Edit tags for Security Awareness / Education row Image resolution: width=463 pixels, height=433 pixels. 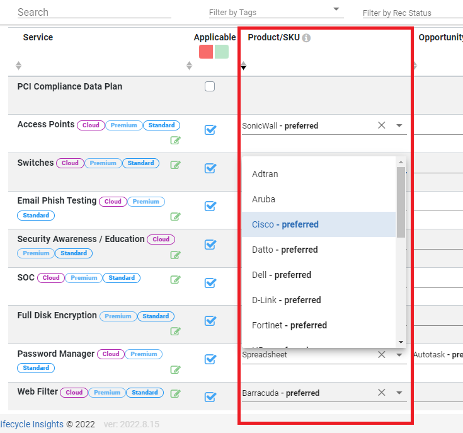point(175,255)
